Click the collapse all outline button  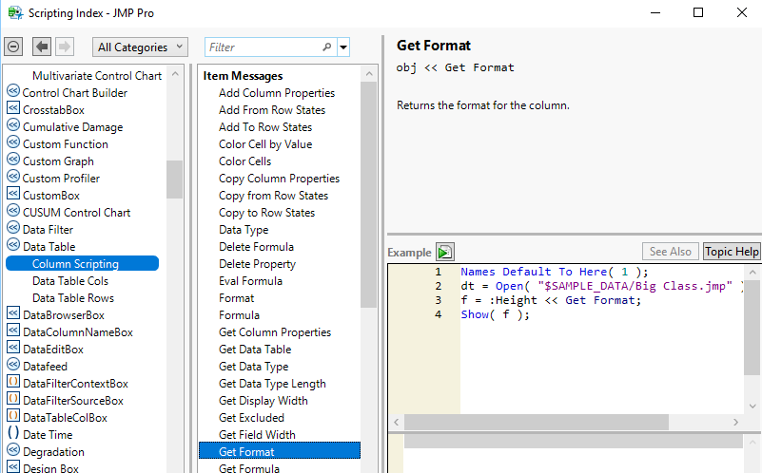[x=13, y=47]
